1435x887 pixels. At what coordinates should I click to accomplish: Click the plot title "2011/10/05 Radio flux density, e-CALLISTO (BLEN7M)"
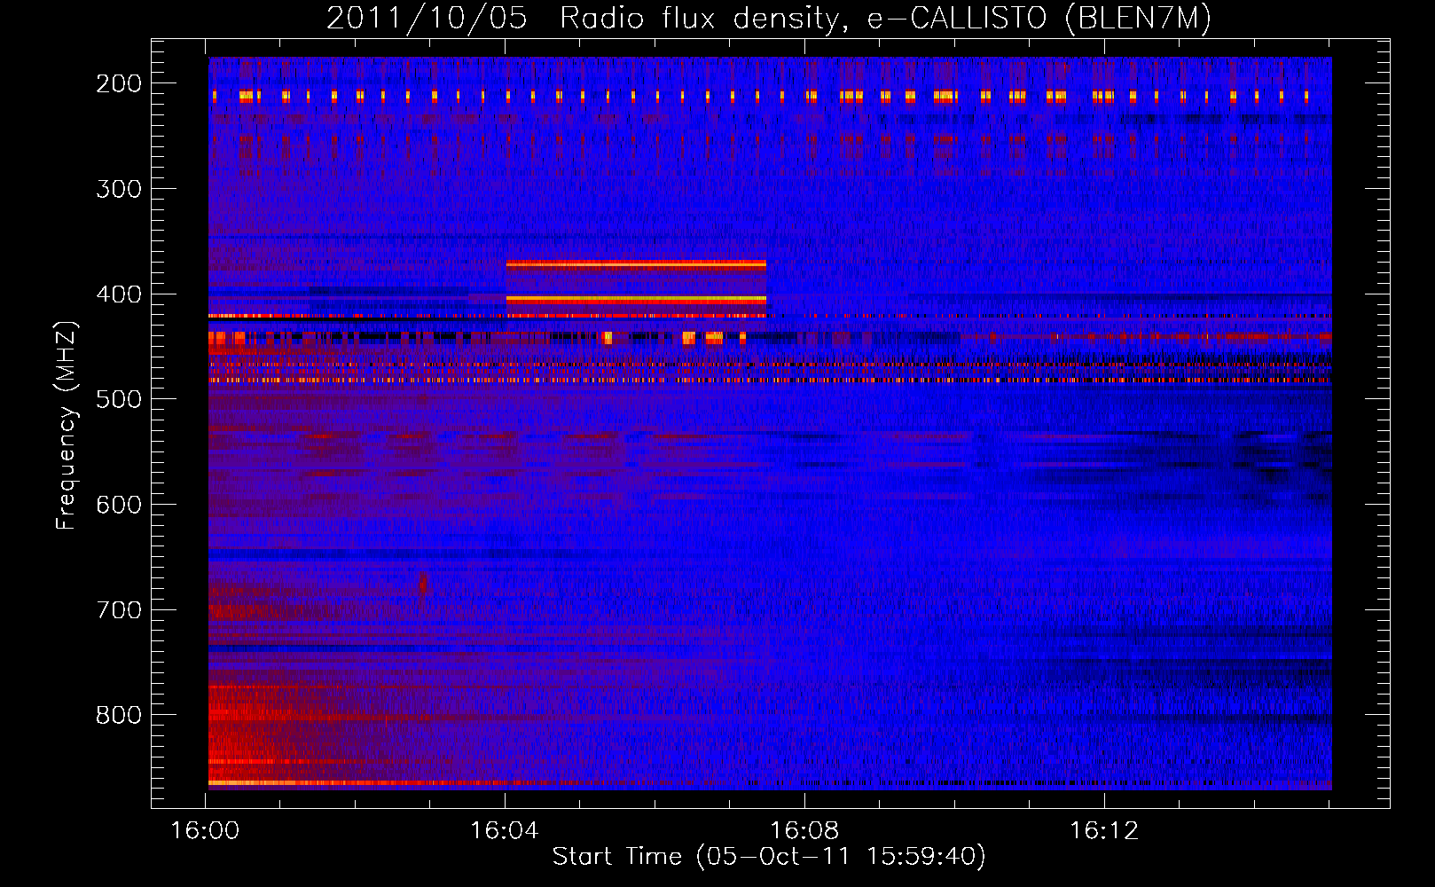coord(769,19)
